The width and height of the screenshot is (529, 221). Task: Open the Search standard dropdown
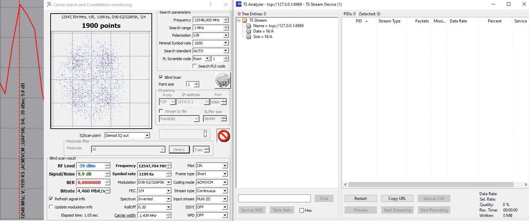point(225,51)
